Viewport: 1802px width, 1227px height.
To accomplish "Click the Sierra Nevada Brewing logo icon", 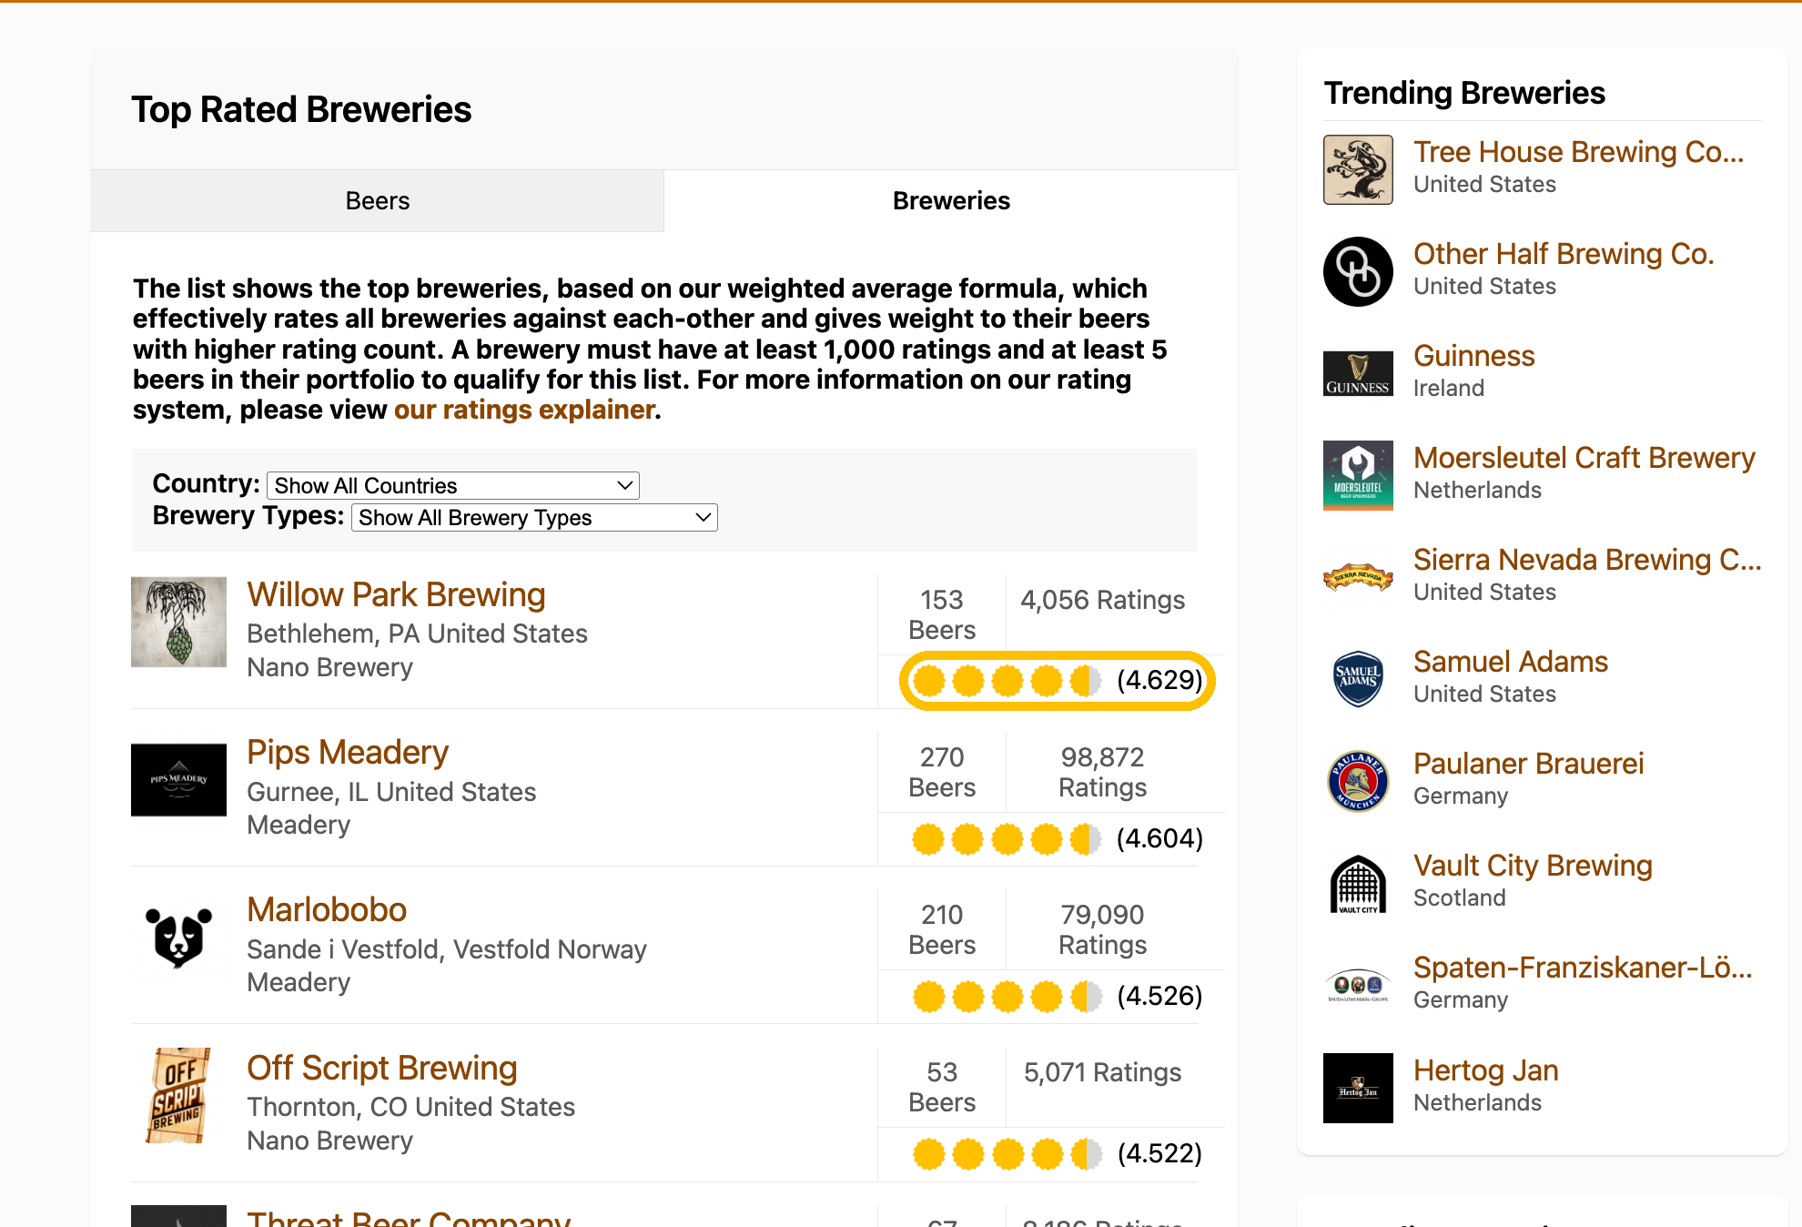I will point(1358,577).
